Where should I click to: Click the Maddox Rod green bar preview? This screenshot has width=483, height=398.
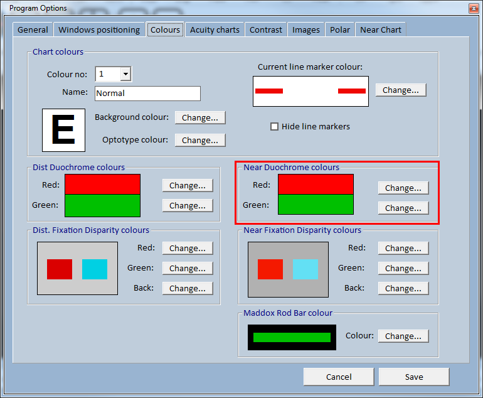[x=292, y=337]
